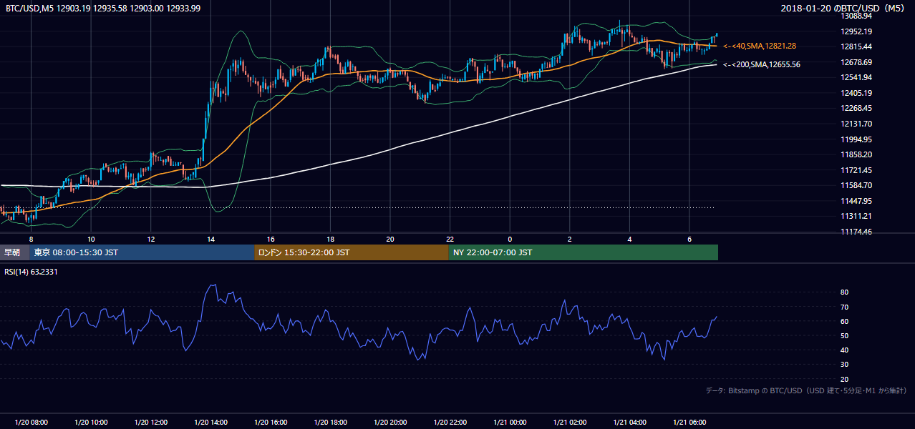Click RSI axis level 50

(844, 335)
